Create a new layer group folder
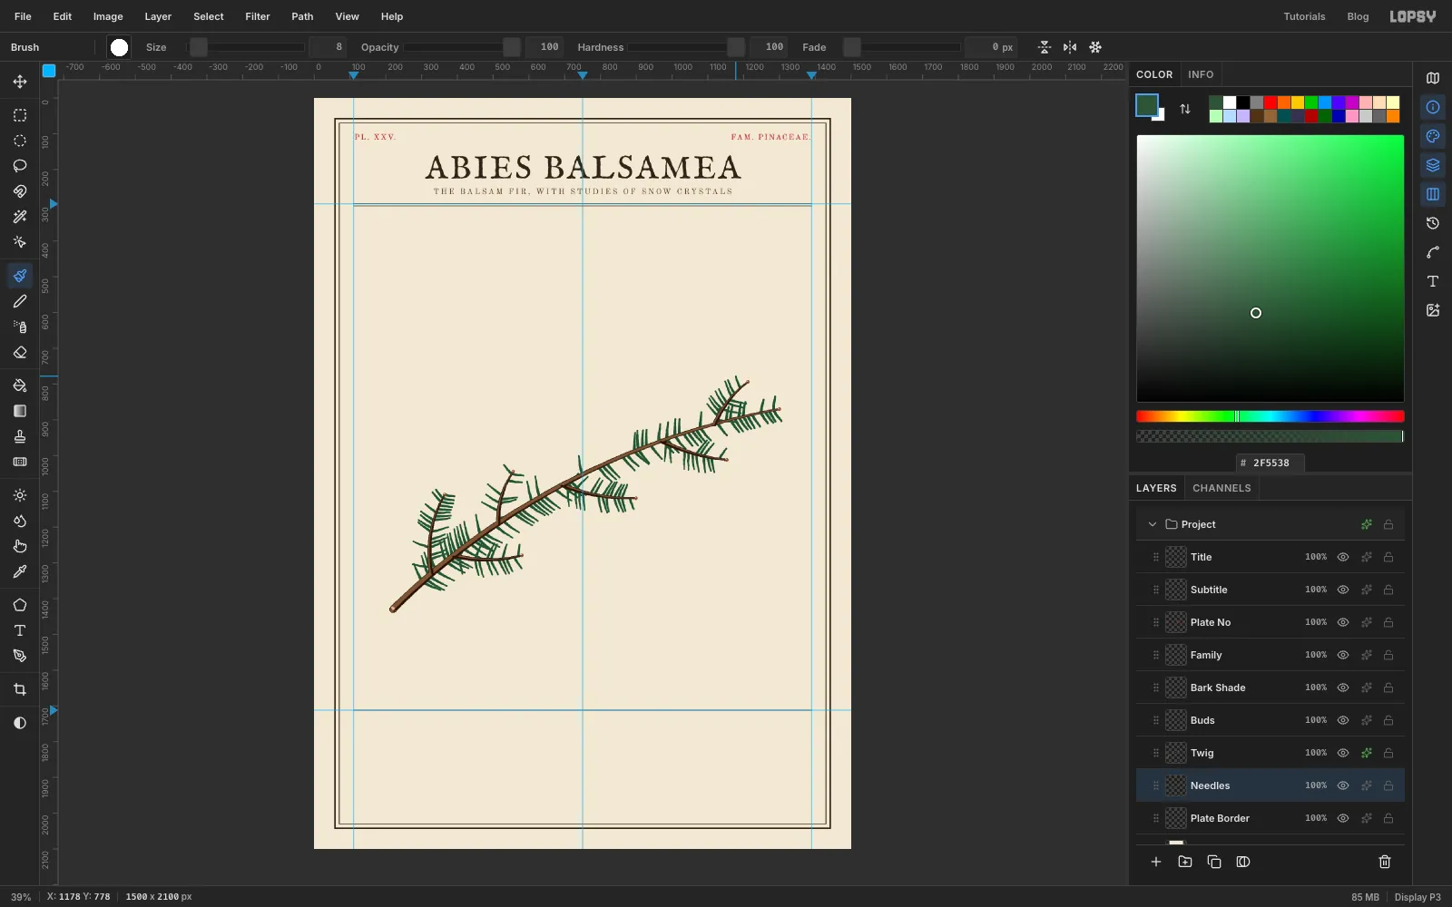Image resolution: width=1452 pixels, height=907 pixels. 1185,862
